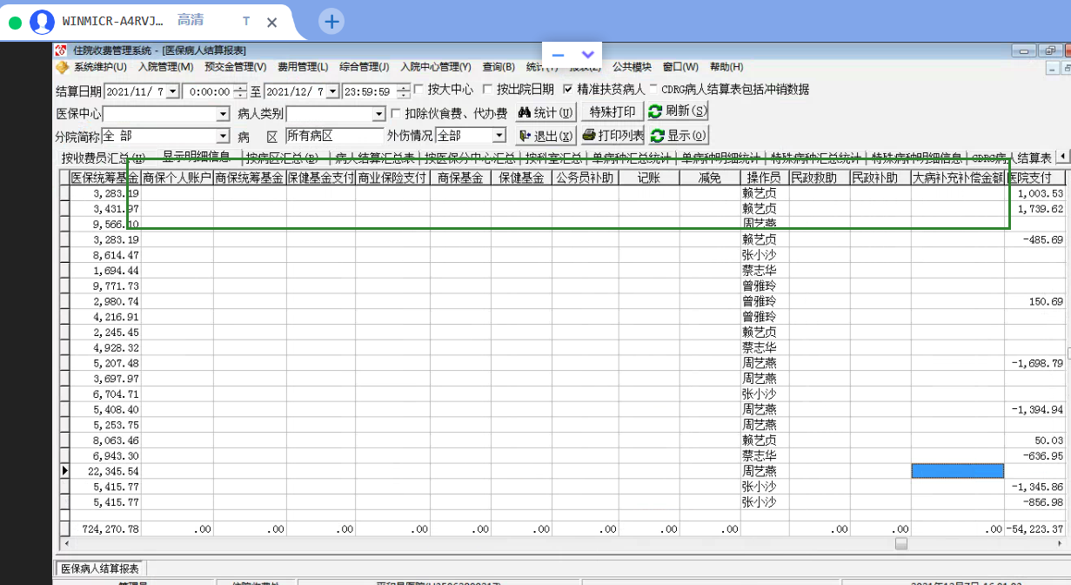The height and width of the screenshot is (585, 1071).
Task: Open the 公共模块 menu
Action: click(632, 67)
